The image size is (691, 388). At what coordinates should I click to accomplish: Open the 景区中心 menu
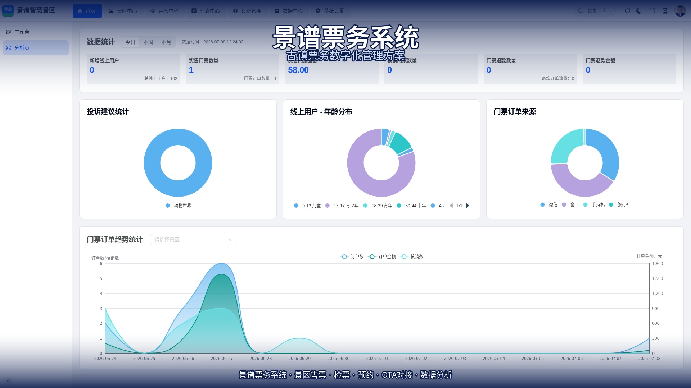(123, 11)
